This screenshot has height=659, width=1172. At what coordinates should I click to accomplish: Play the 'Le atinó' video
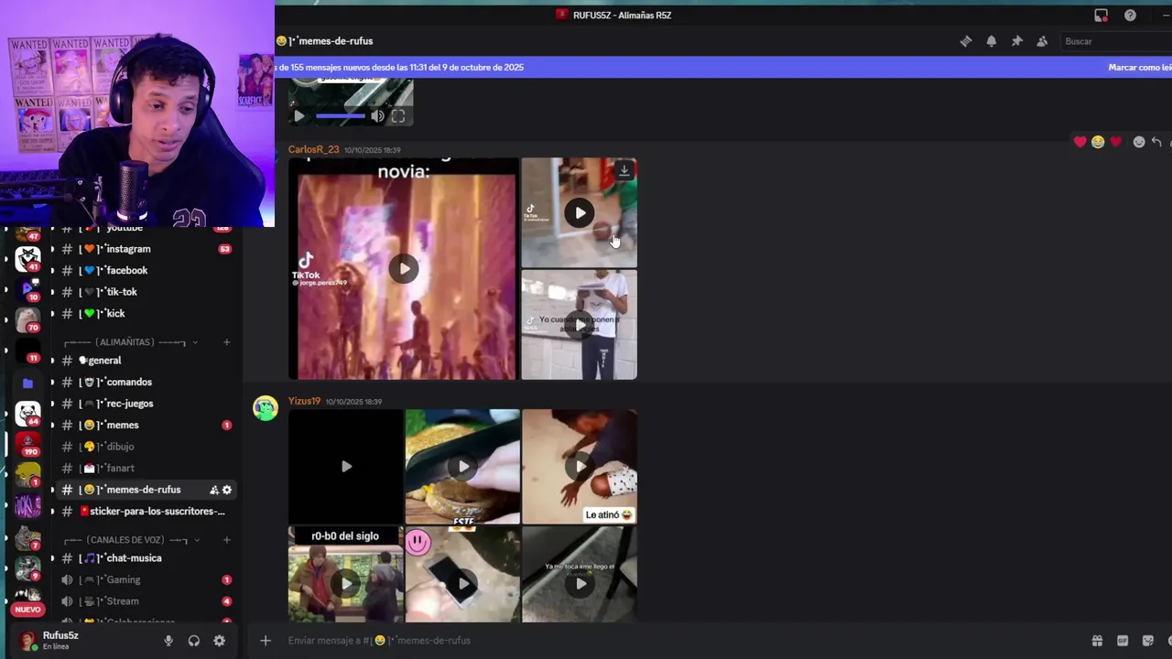pos(580,466)
